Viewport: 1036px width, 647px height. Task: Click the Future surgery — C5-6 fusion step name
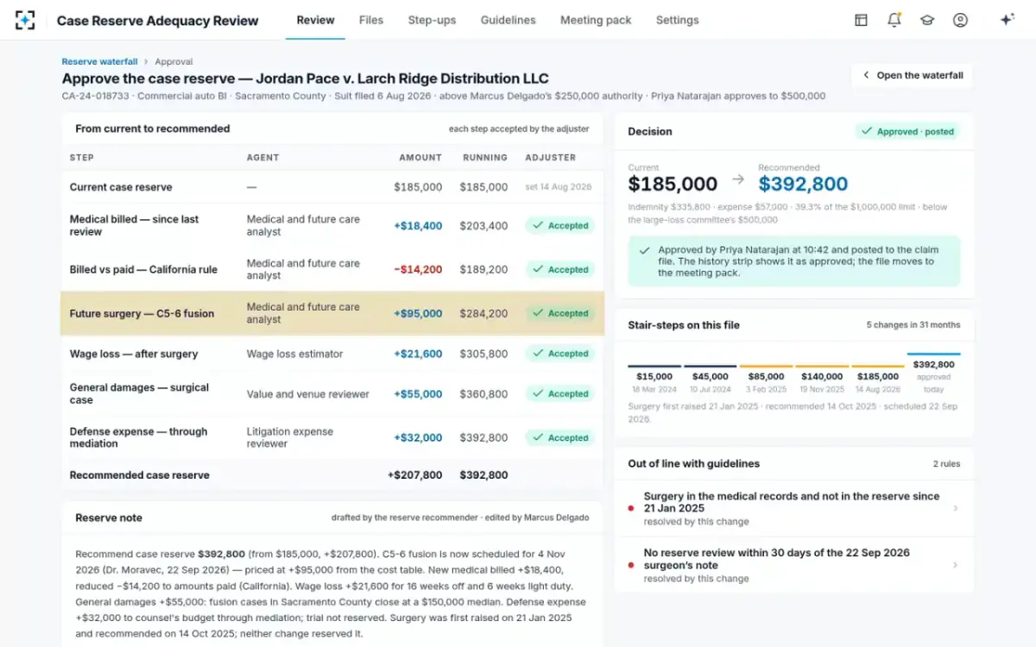(142, 314)
